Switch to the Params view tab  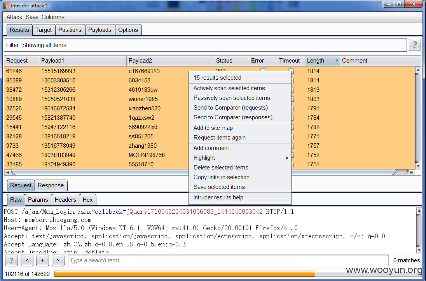38,200
